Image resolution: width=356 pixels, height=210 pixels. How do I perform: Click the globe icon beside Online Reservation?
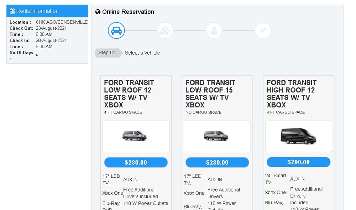coord(98,12)
